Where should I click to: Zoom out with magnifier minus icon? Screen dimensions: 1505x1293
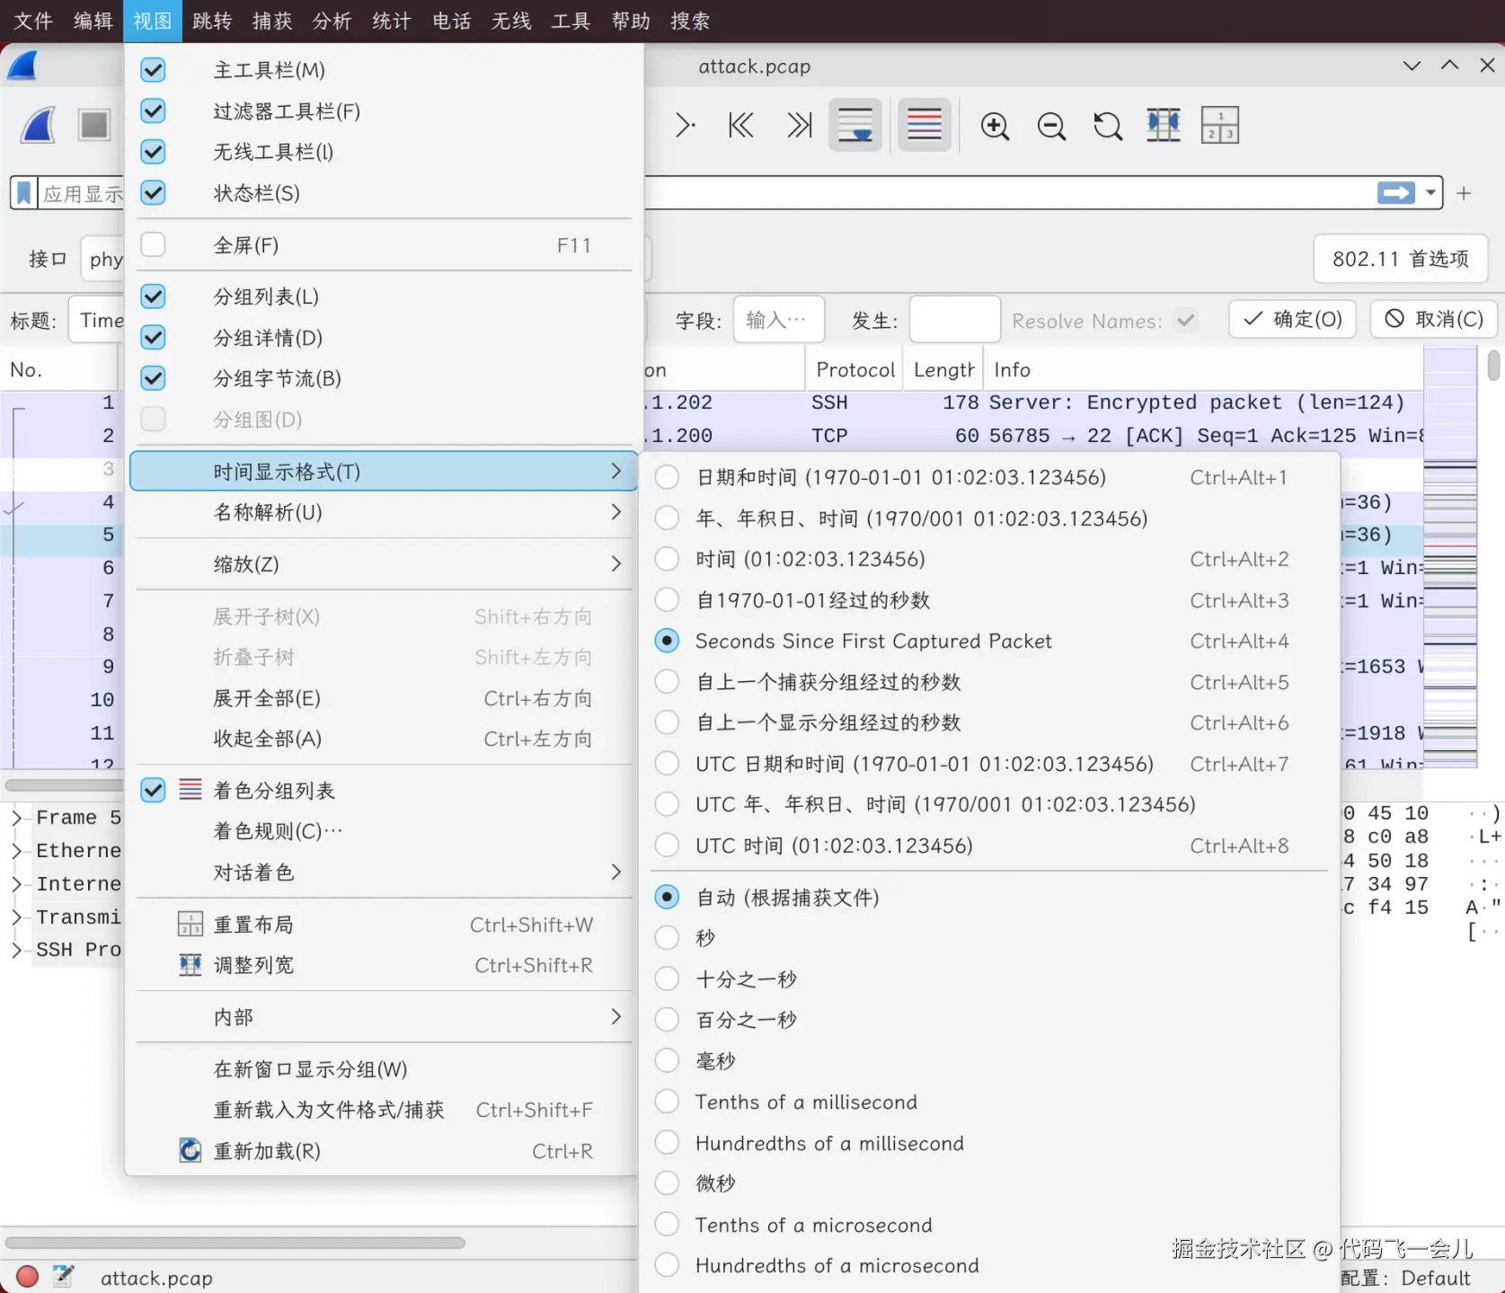1051,126
